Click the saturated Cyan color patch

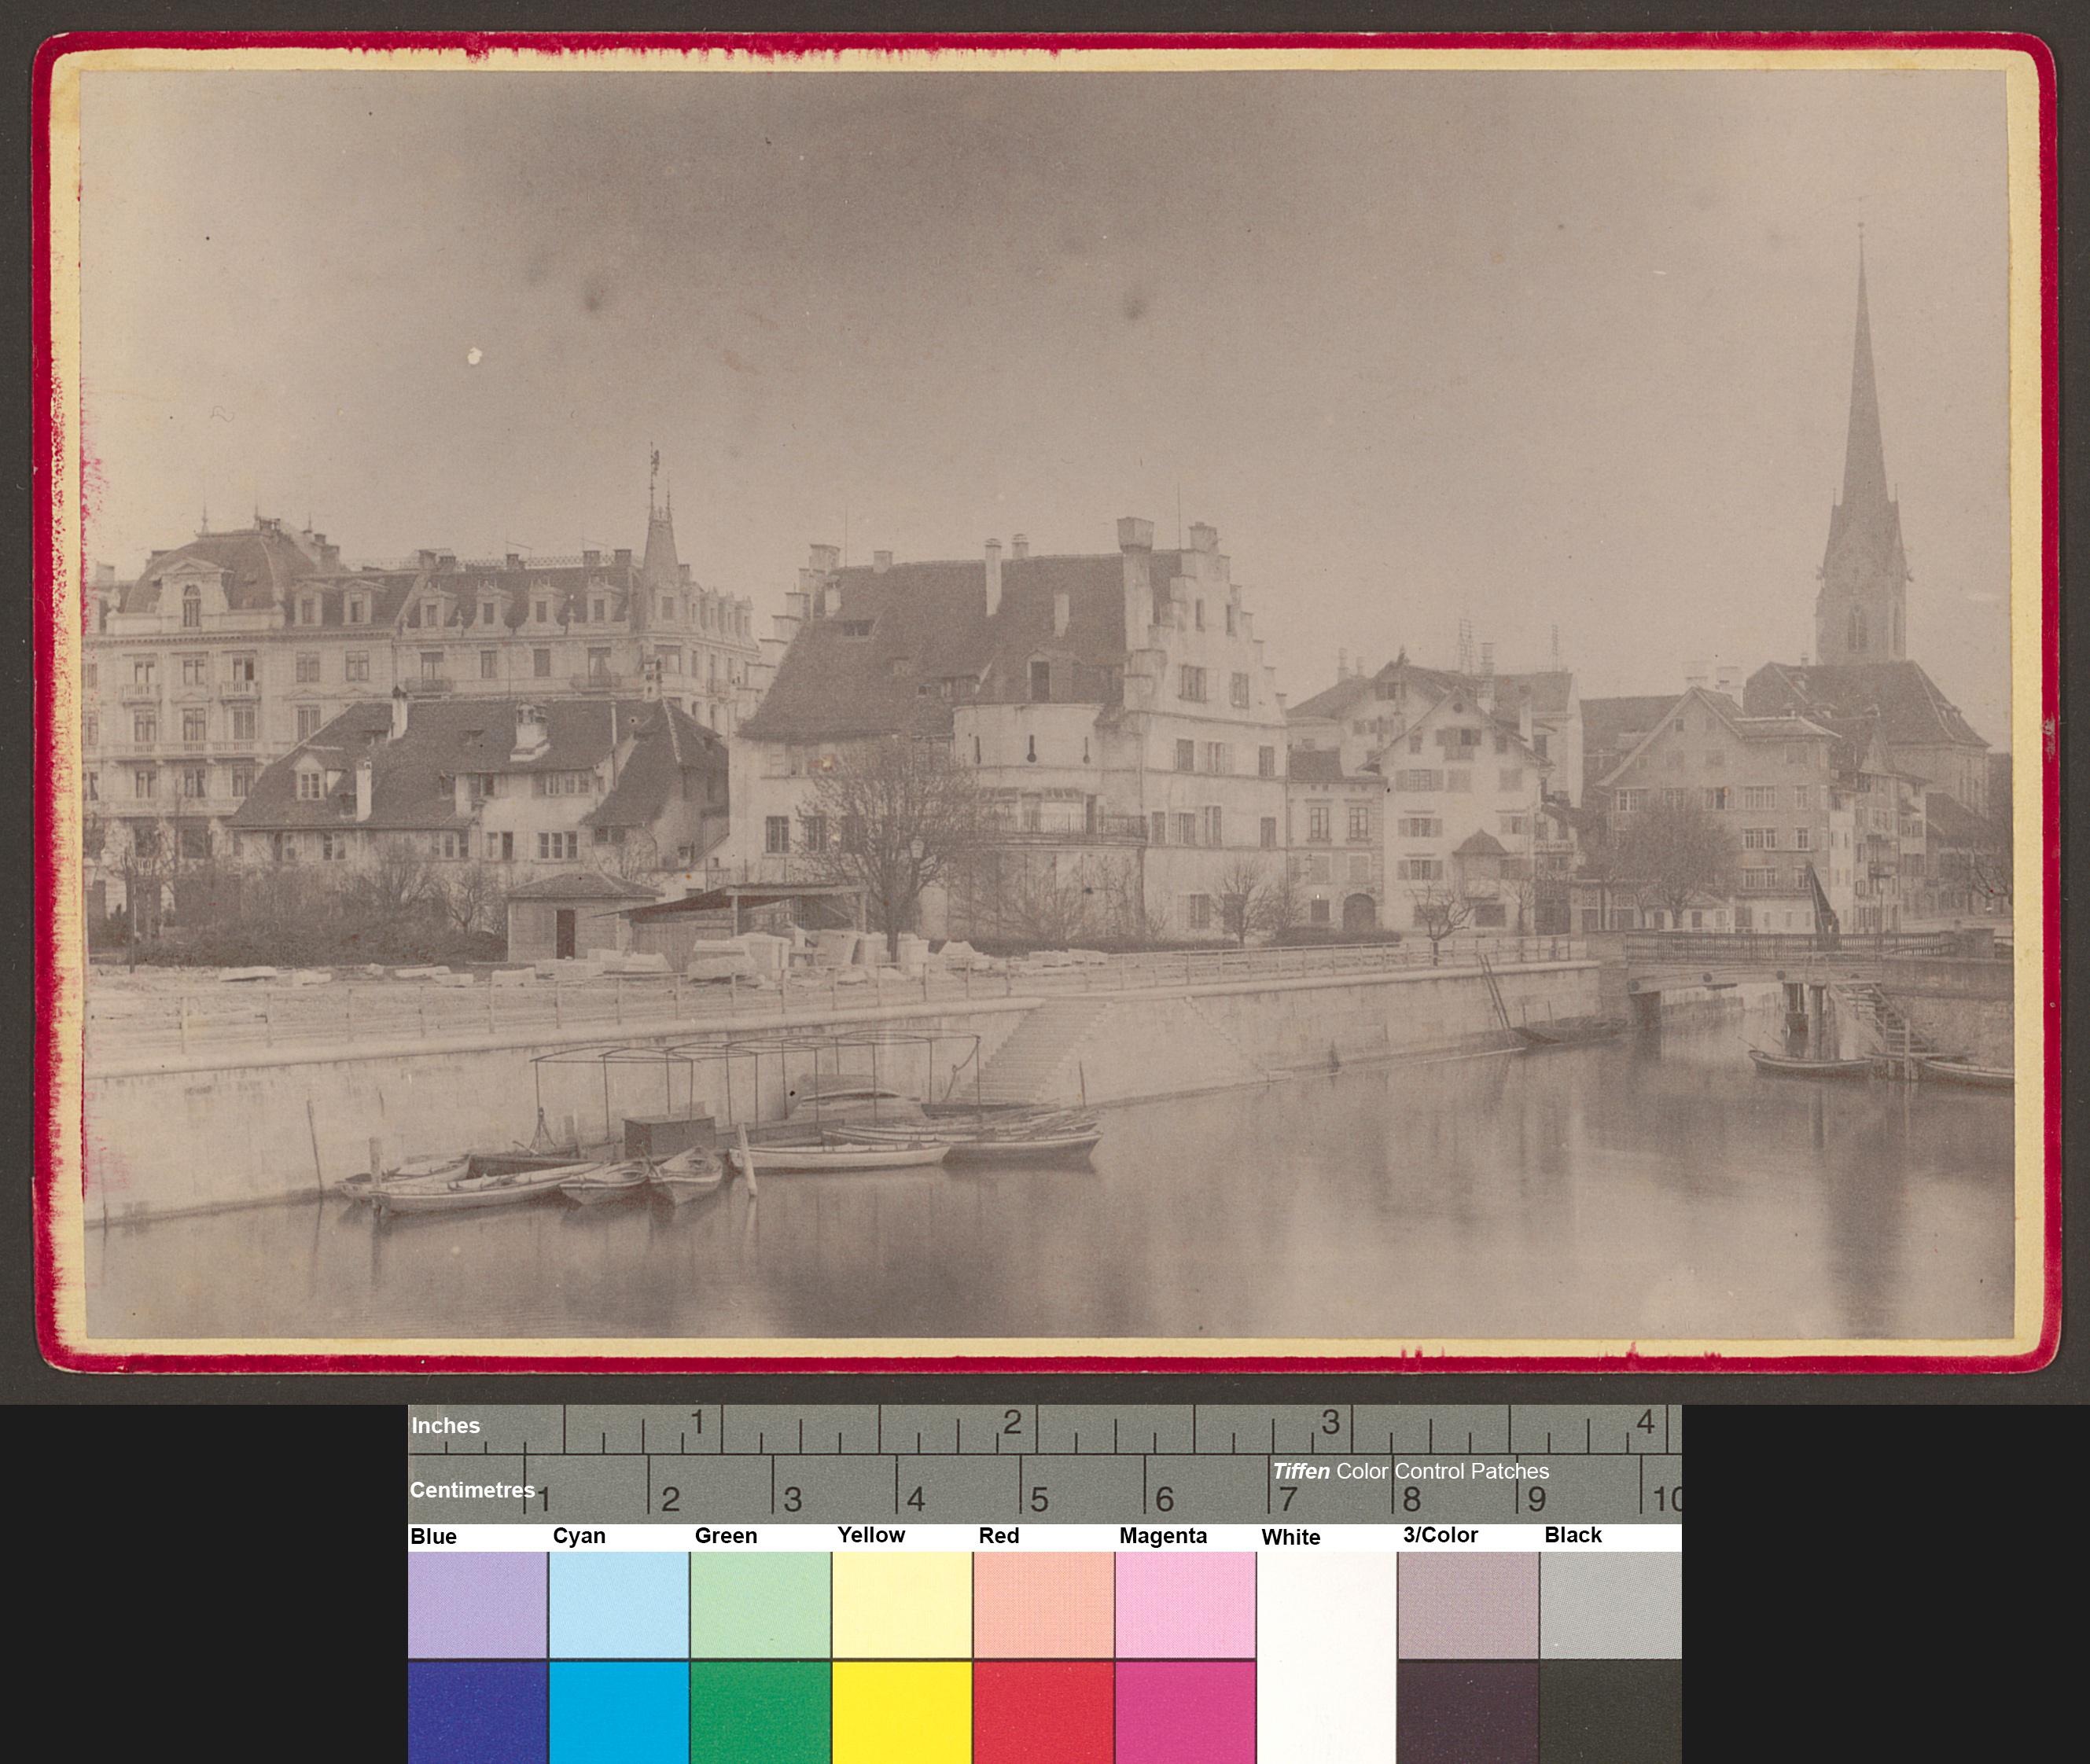(619, 1712)
